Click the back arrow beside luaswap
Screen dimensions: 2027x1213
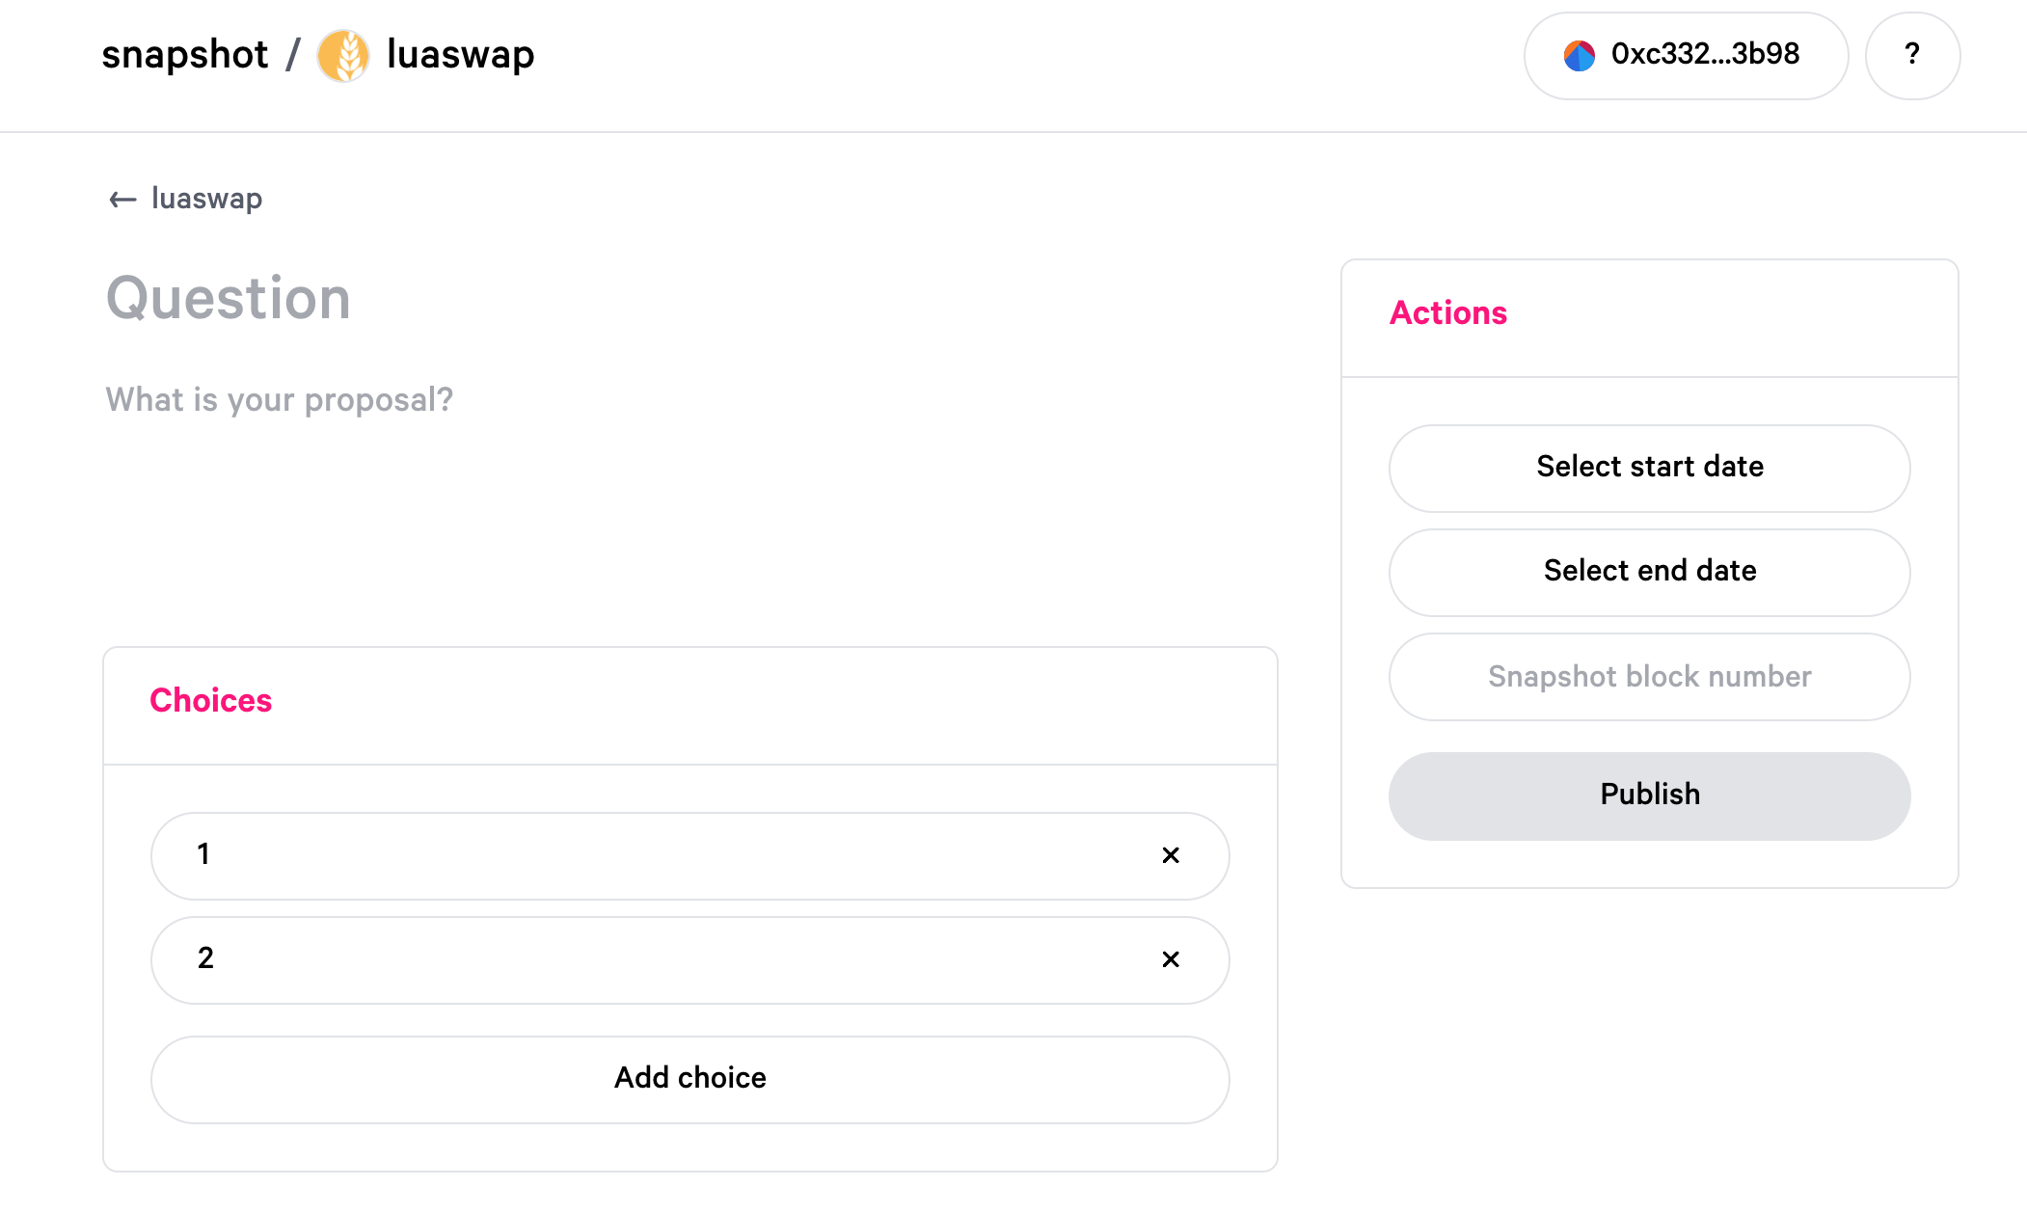(122, 200)
